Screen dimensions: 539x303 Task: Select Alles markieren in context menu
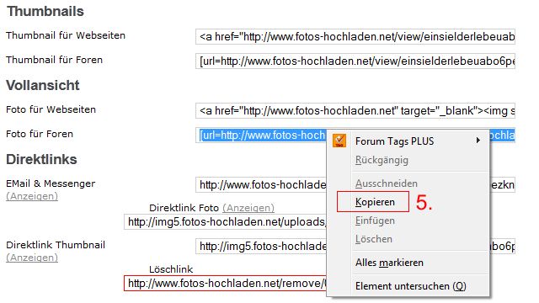[x=389, y=263]
